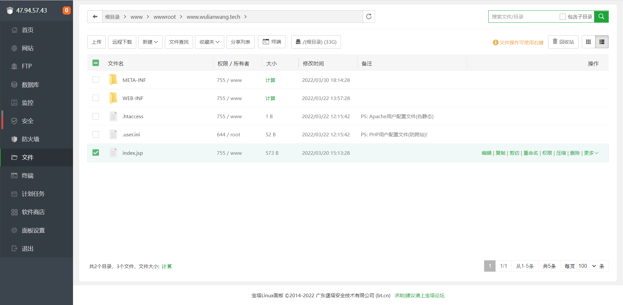Screen dimensions: 623x305
Task: Open the WEB-INF folder icon
Action: 113,98
